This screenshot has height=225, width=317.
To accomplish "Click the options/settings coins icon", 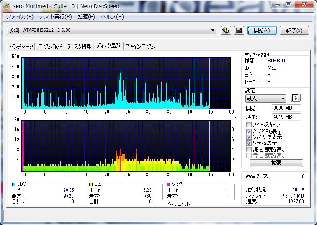I will (226, 30).
